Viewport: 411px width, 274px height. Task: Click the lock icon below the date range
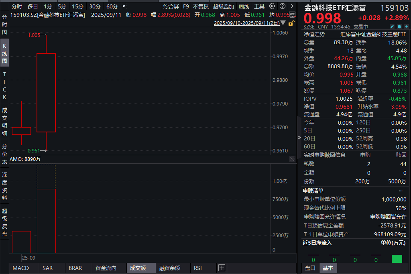292,24
